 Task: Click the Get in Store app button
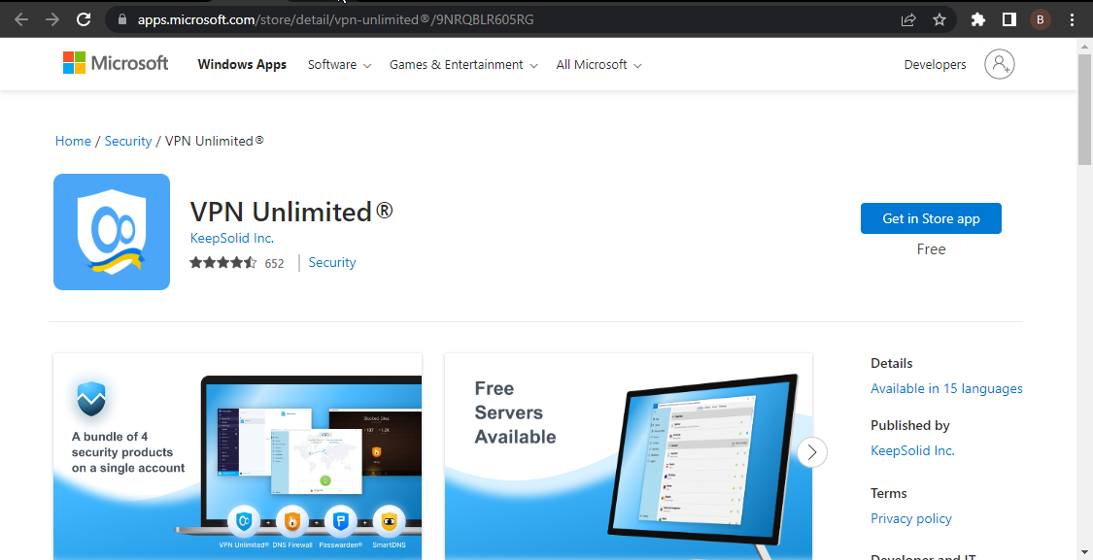point(931,218)
